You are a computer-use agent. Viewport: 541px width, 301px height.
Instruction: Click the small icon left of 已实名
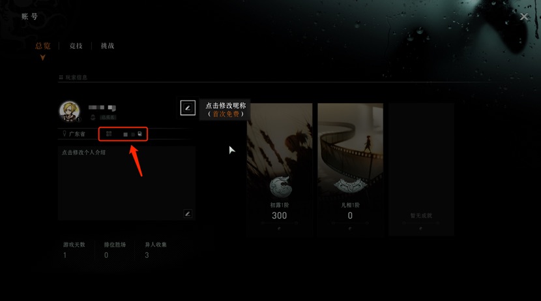93,118
